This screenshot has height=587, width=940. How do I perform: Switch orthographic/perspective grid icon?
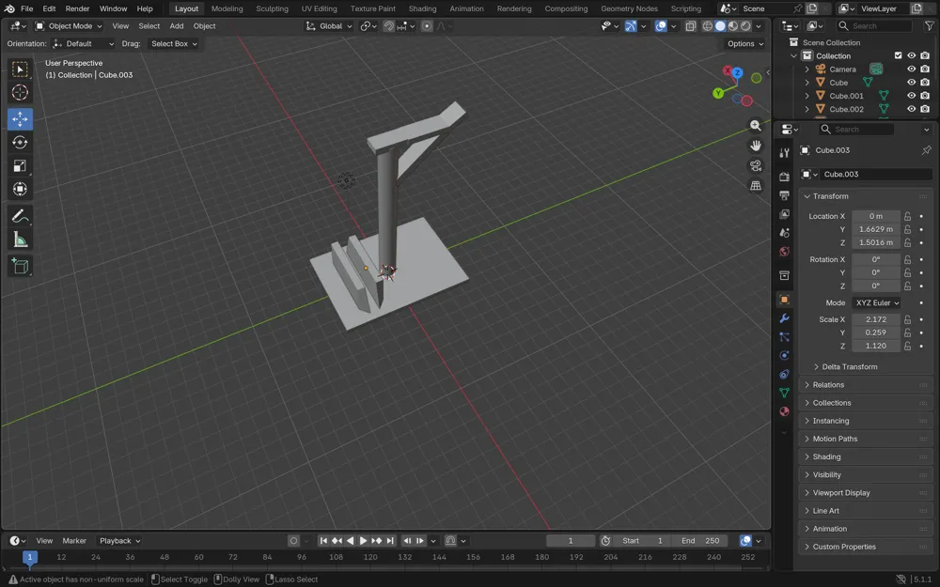pyautogui.click(x=756, y=186)
